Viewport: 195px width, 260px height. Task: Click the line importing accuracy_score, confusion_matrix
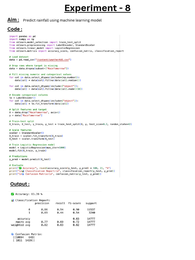(x=67, y=51)
